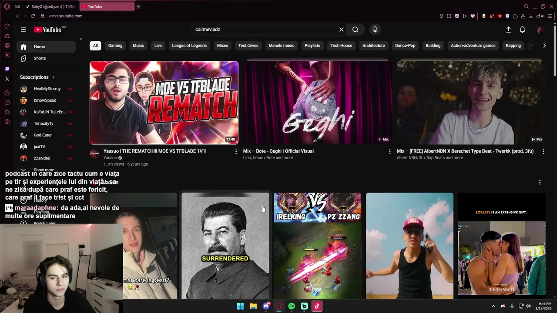Reload the page
Image resolution: width=557 pixels, height=313 pixels.
click(x=33, y=16)
